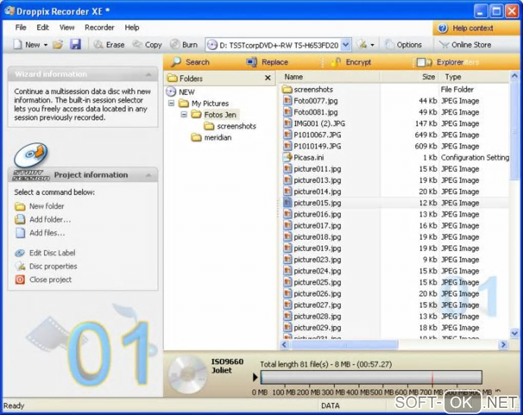Screen dimensions: 523x415
Task: Click the Search magnifier button
Action: pos(190,62)
